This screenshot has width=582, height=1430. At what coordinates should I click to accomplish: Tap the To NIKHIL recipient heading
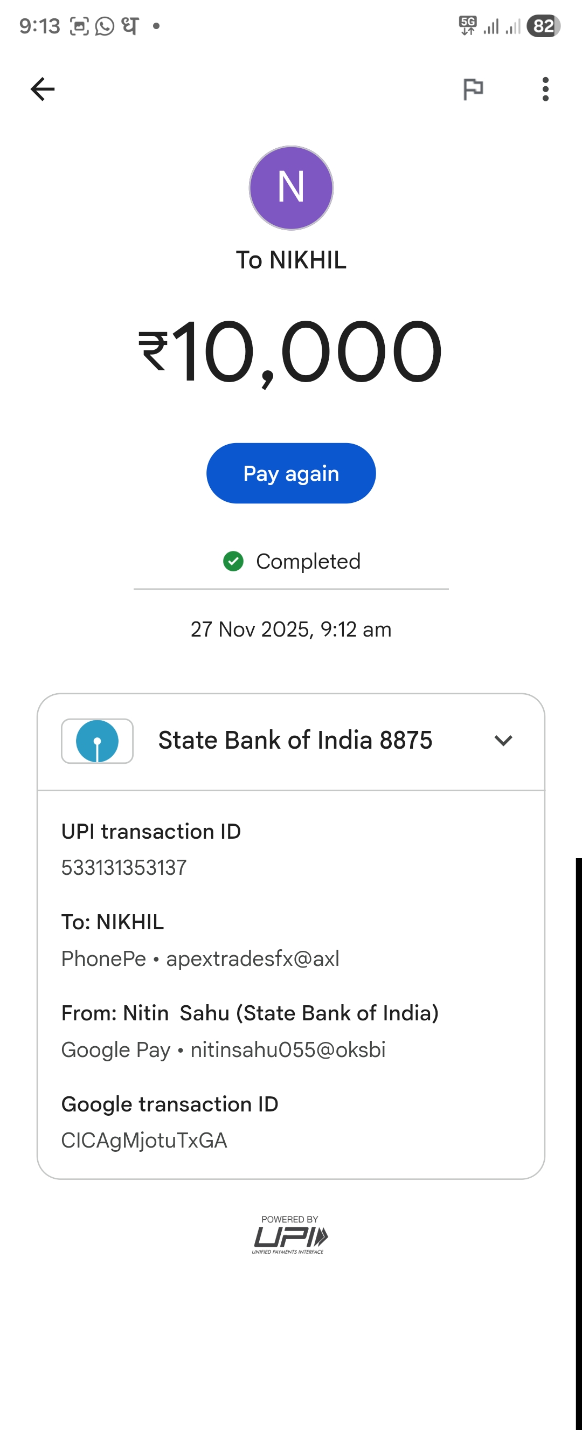(x=290, y=260)
